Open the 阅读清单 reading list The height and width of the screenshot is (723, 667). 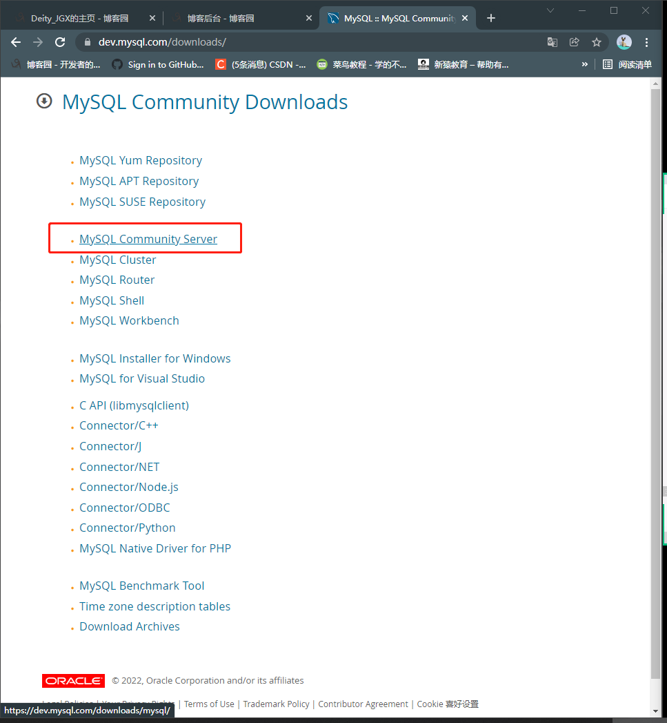pos(628,64)
